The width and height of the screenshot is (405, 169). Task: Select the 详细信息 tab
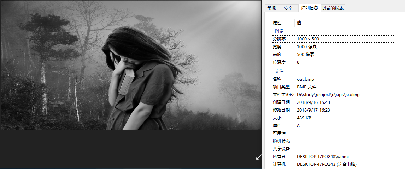pyautogui.click(x=310, y=8)
